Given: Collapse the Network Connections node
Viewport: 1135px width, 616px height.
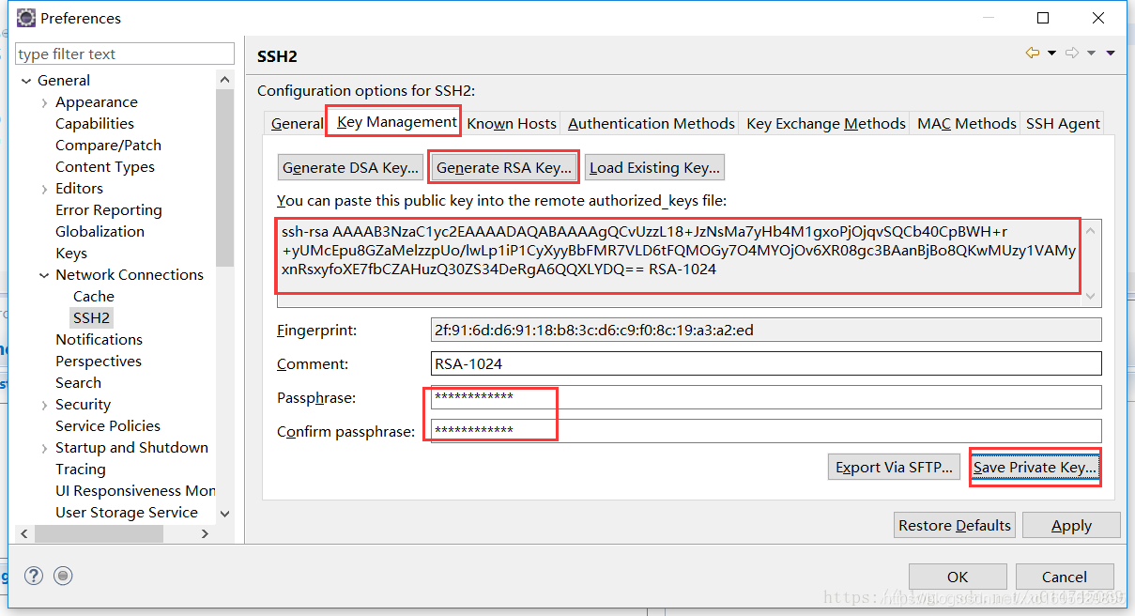Looking at the screenshot, I should coord(44,275).
